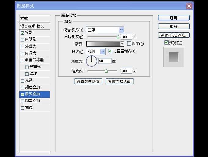Toggle the 投影 checkbox

click(x=23, y=33)
